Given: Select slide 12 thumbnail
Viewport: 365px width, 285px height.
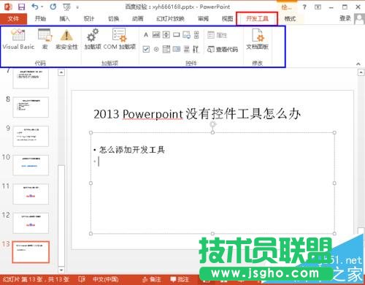Looking at the screenshot, I should pos(31,223).
